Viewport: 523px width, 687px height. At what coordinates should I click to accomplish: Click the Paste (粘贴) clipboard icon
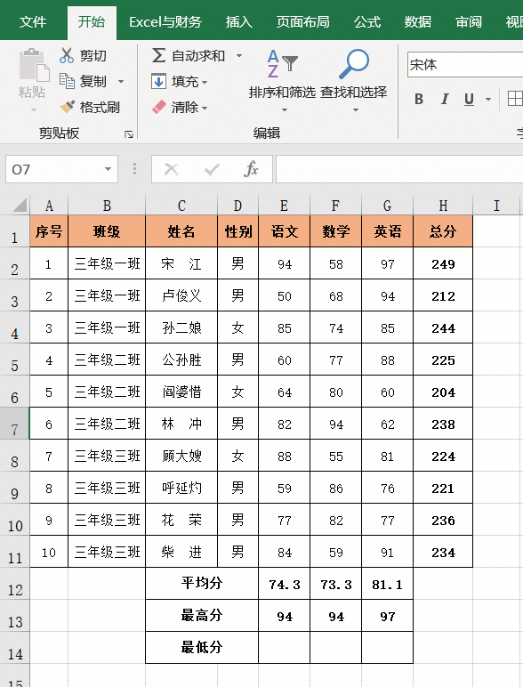[x=34, y=65]
